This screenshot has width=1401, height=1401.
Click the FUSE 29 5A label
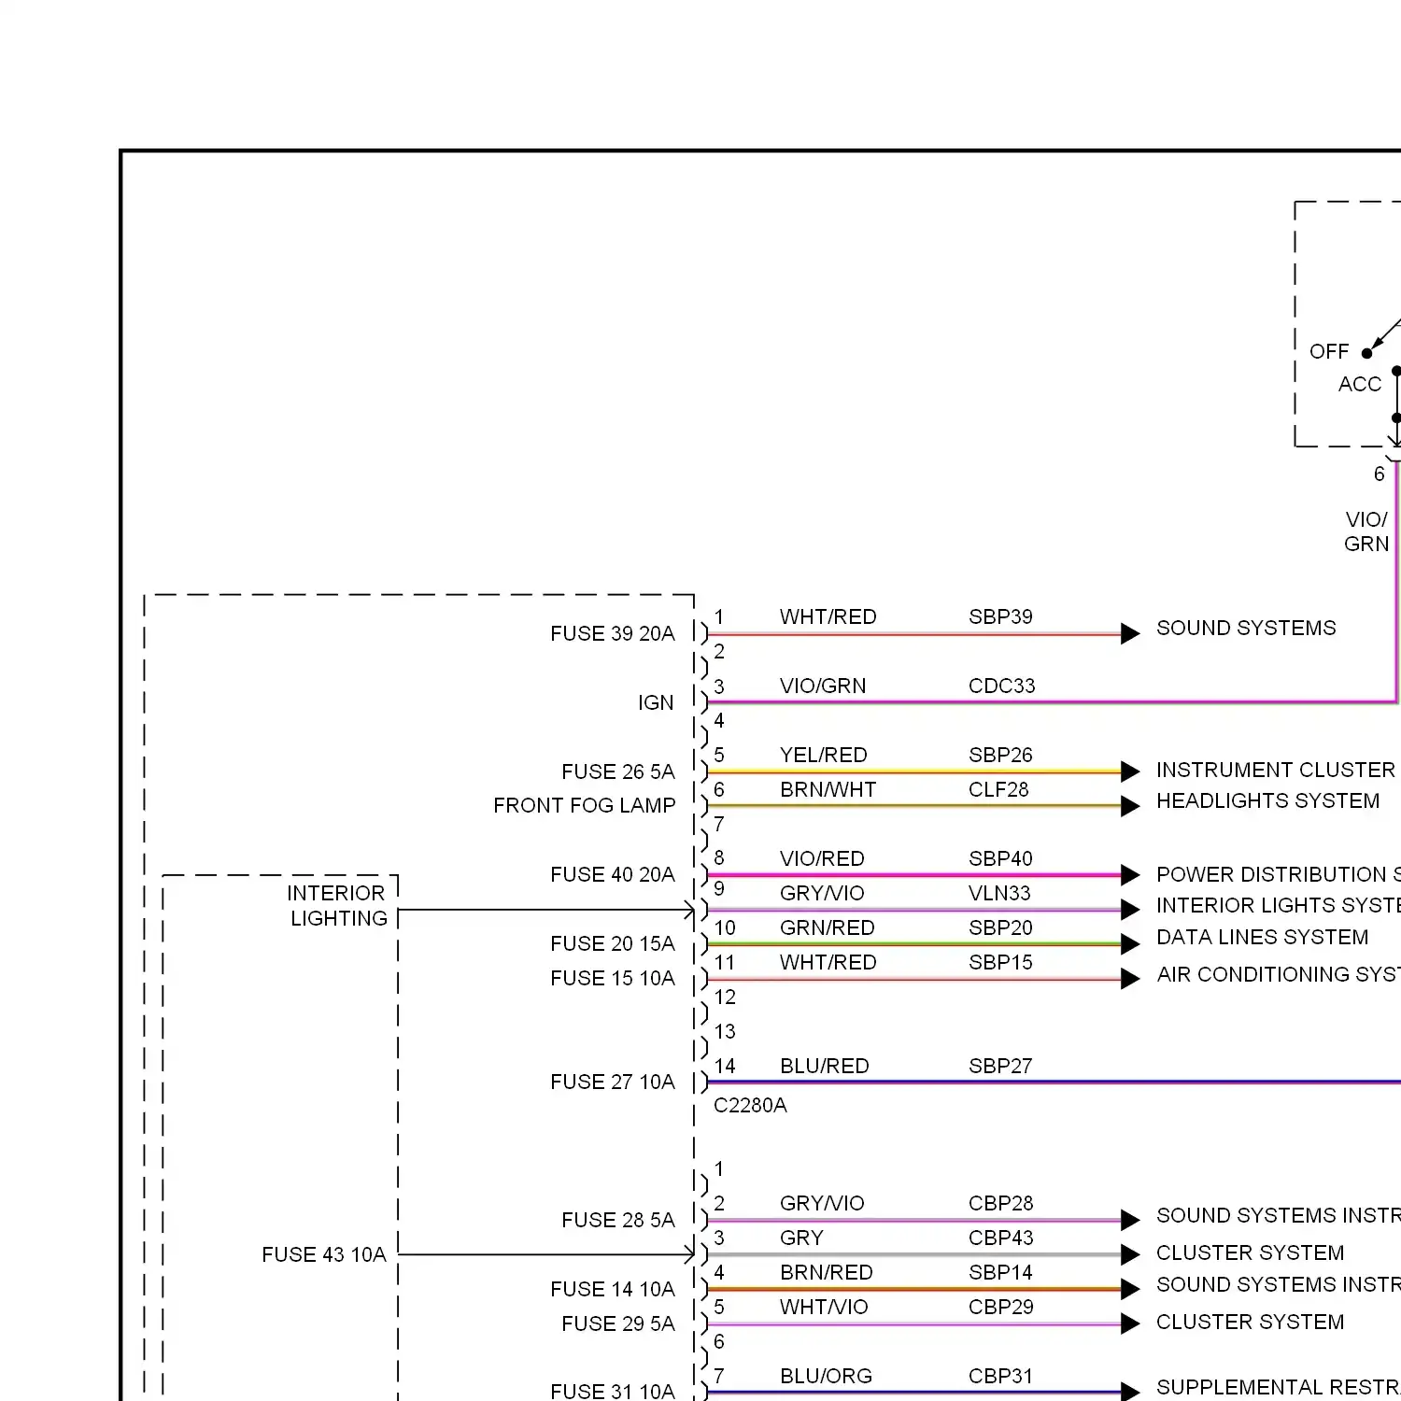617,1323
